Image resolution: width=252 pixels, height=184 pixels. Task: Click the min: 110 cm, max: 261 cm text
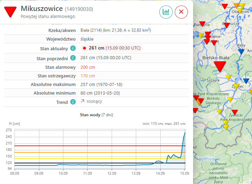click(x=164, y=124)
